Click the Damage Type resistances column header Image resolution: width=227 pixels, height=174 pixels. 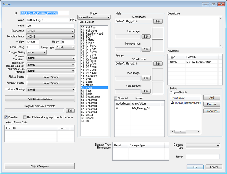tap(146, 145)
